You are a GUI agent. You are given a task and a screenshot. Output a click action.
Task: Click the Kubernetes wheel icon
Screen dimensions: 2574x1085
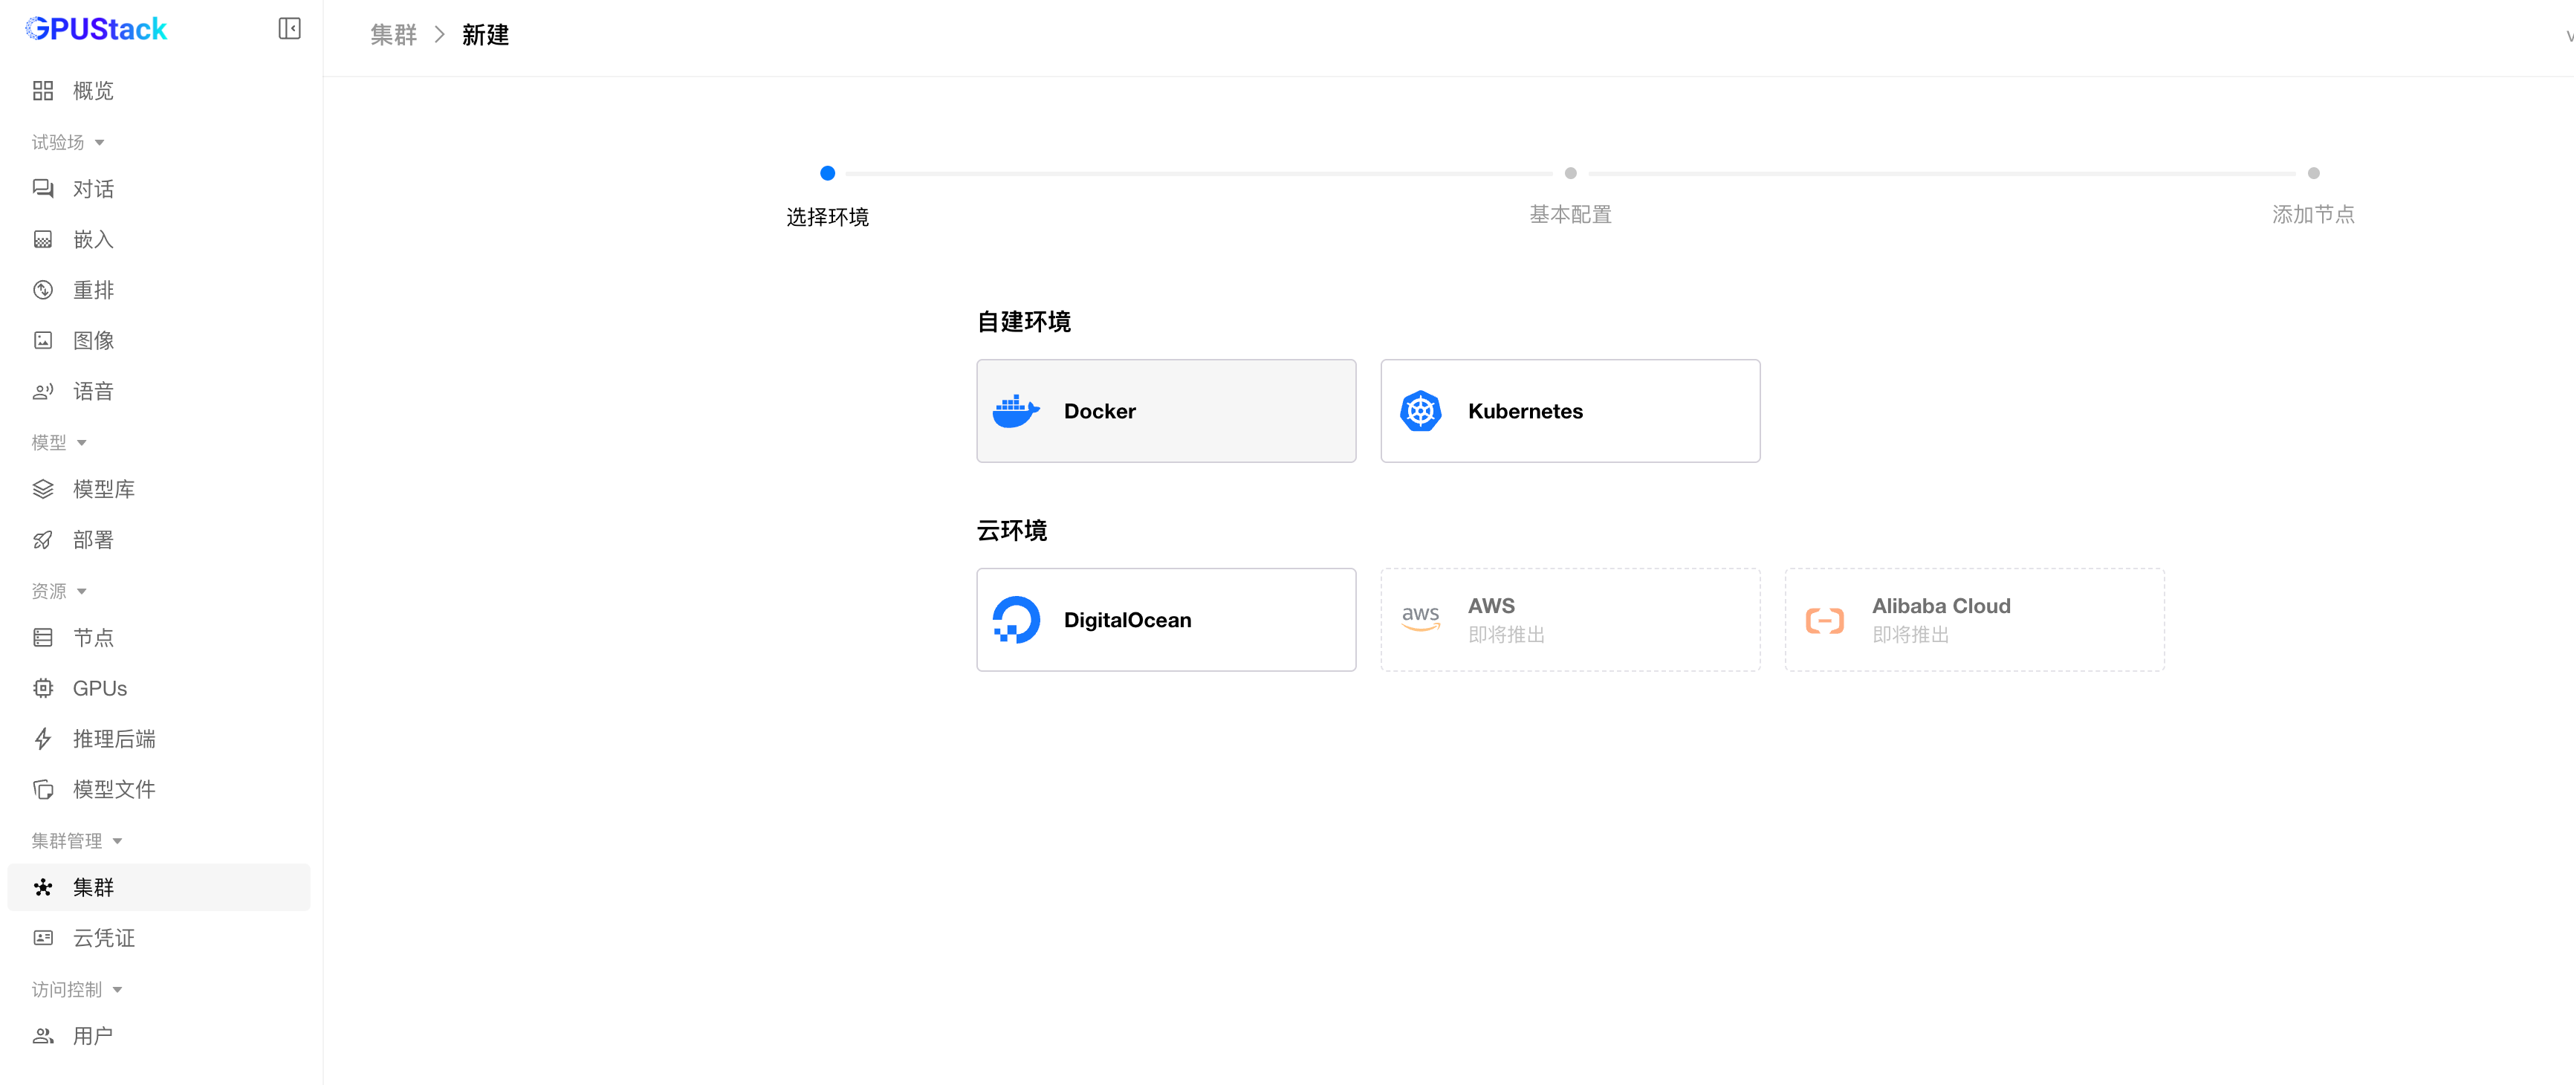pyautogui.click(x=1420, y=411)
